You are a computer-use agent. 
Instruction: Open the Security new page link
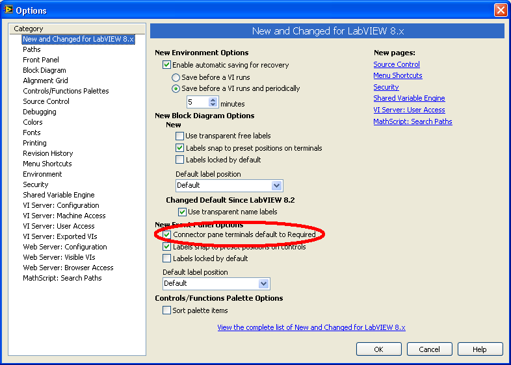click(x=386, y=87)
